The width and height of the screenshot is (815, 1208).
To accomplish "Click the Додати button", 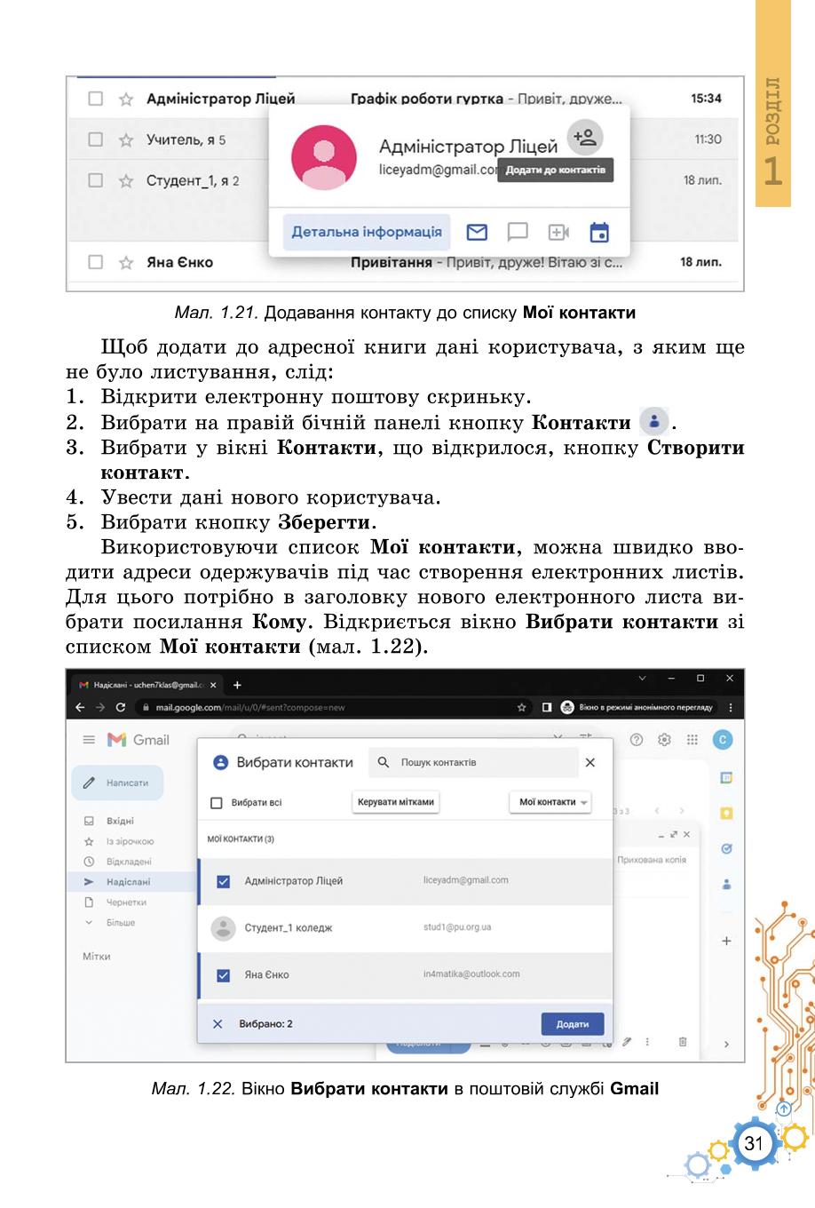I will click(x=573, y=1024).
